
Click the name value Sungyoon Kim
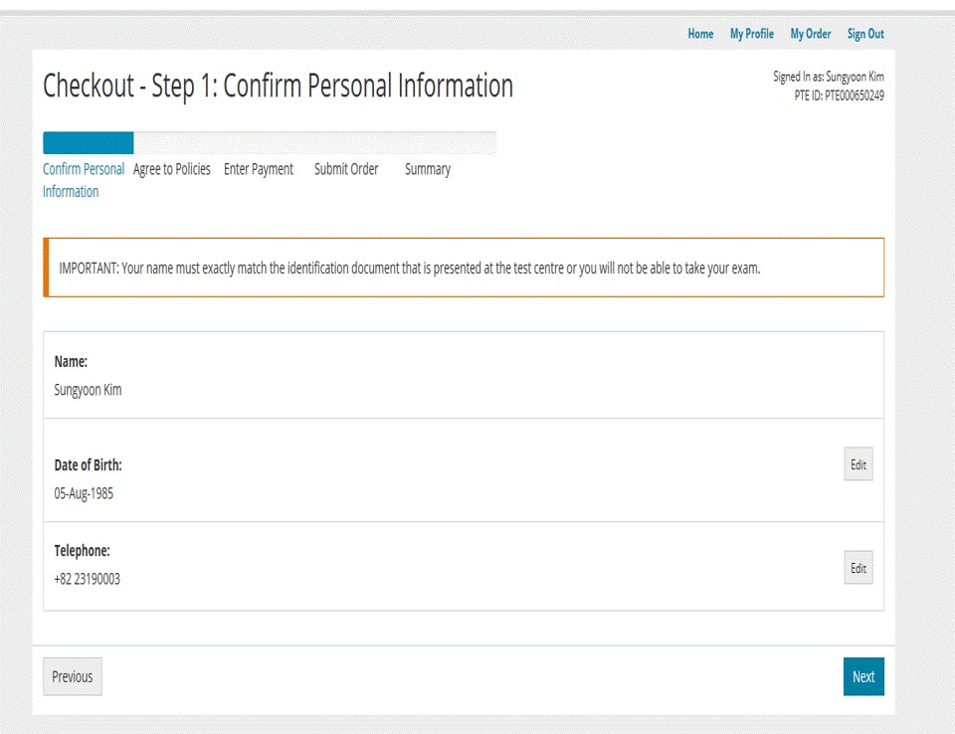point(88,390)
